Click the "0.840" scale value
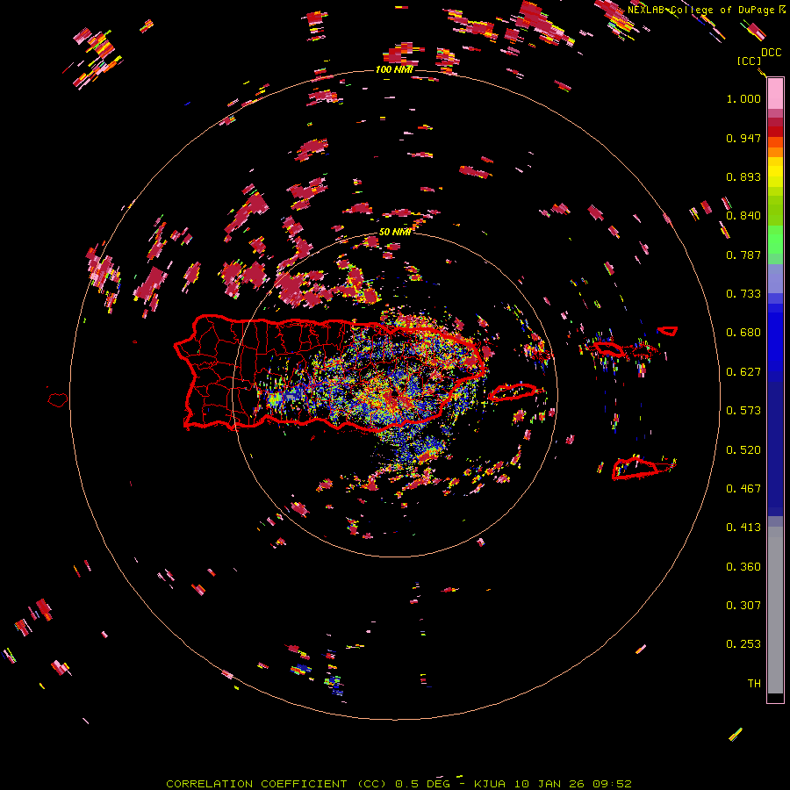 point(743,216)
